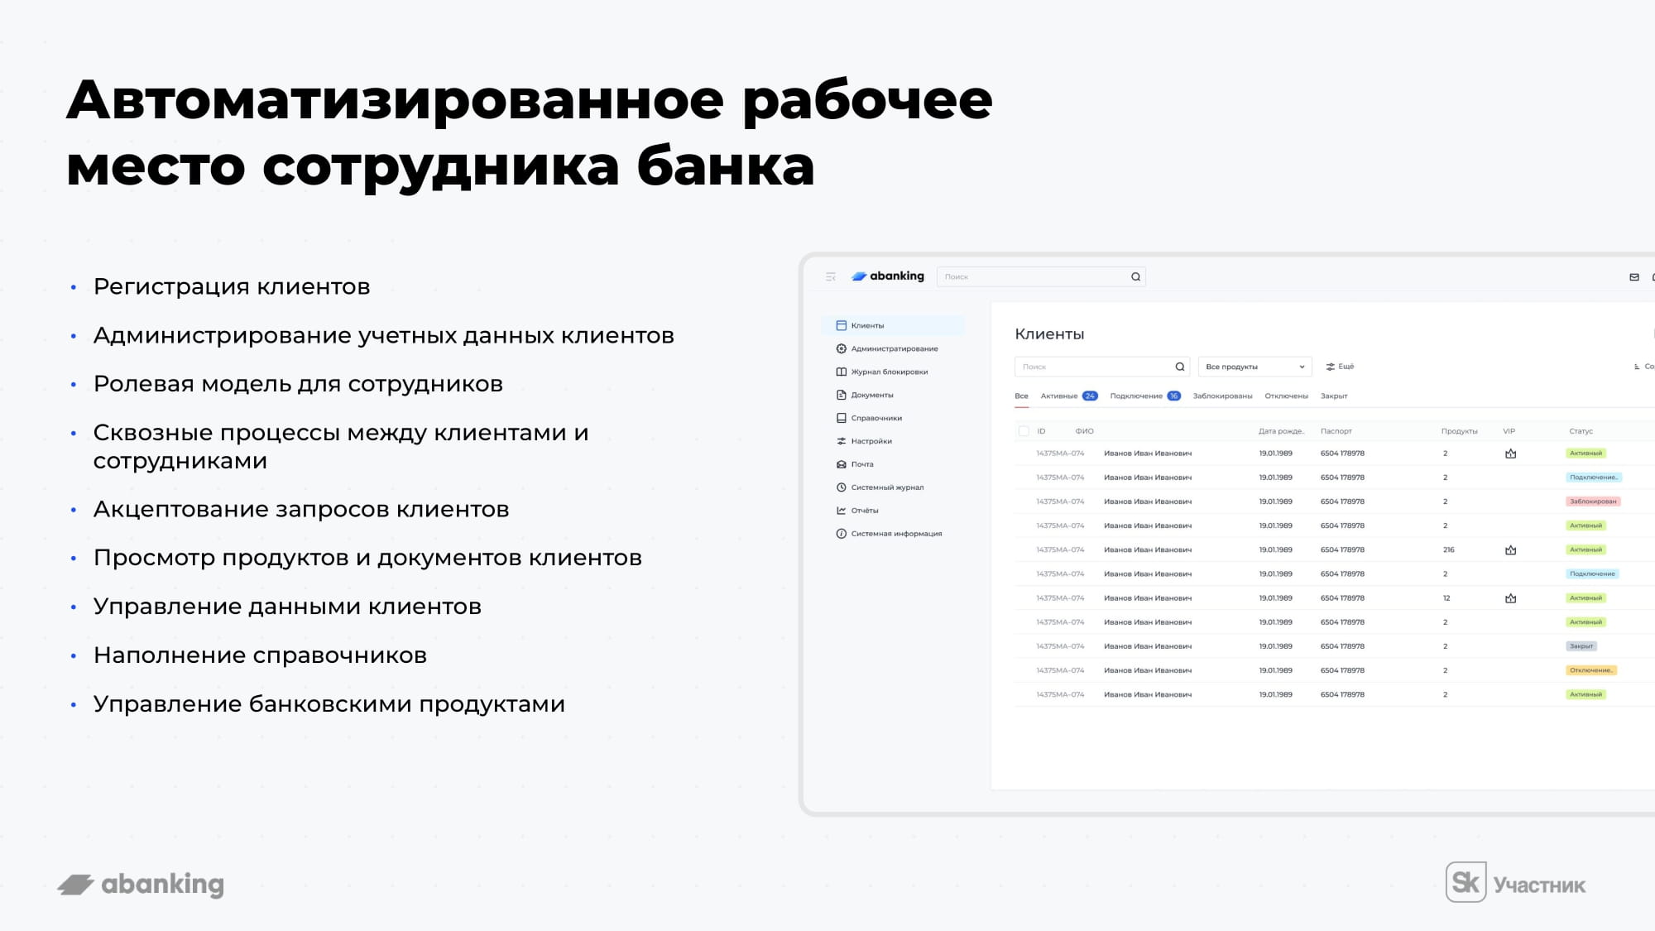Open the mail envelope icon in header
The image size is (1655, 931).
(1633, 277)
